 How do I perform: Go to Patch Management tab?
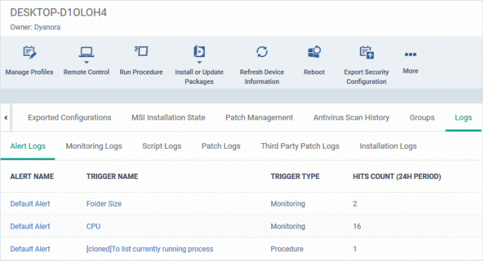(259, 118)
